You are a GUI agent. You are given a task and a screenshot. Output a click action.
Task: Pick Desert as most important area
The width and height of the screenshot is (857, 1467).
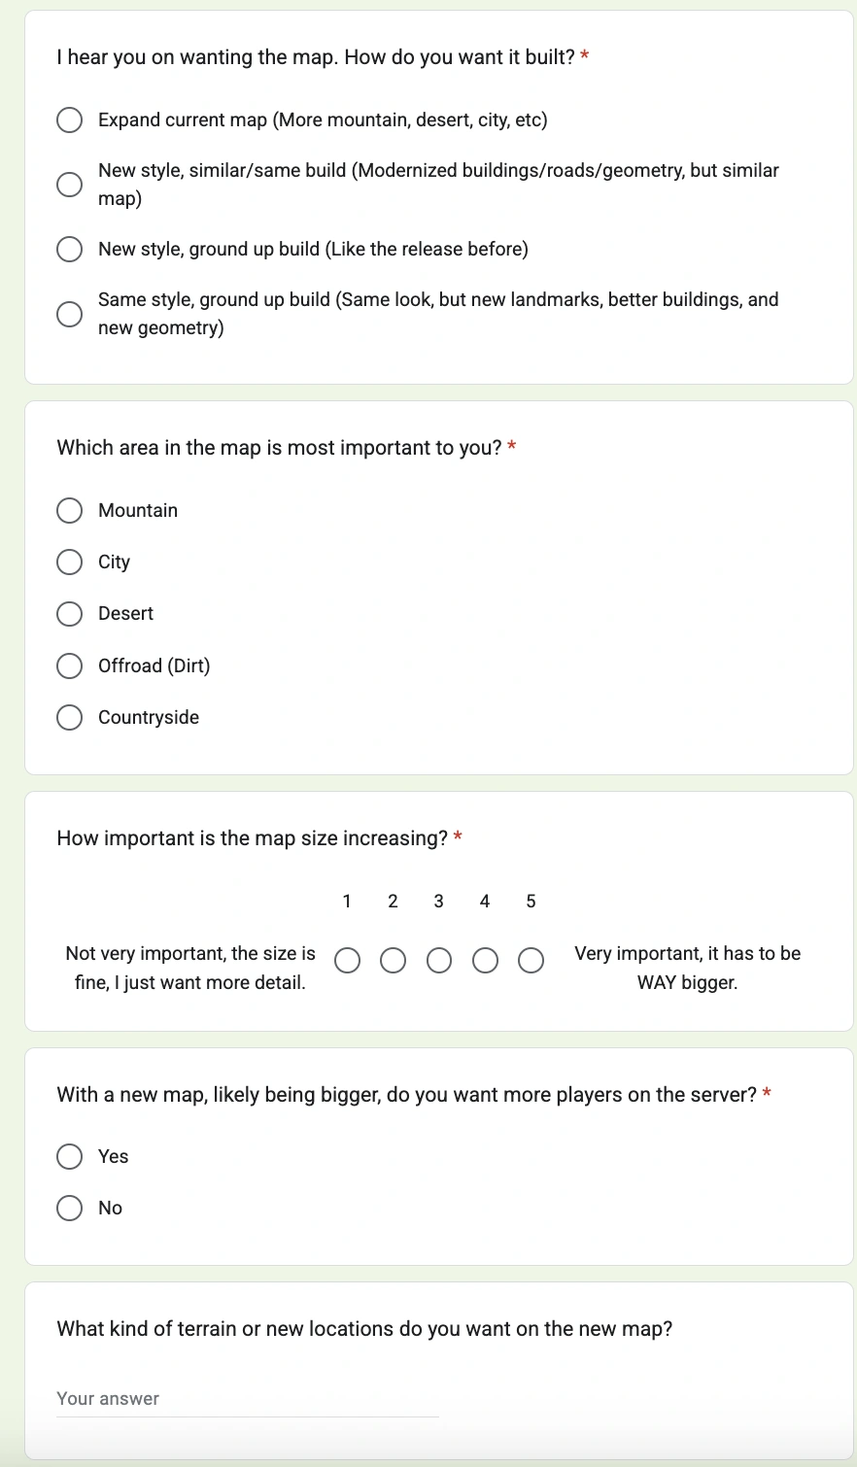[70, 614]
